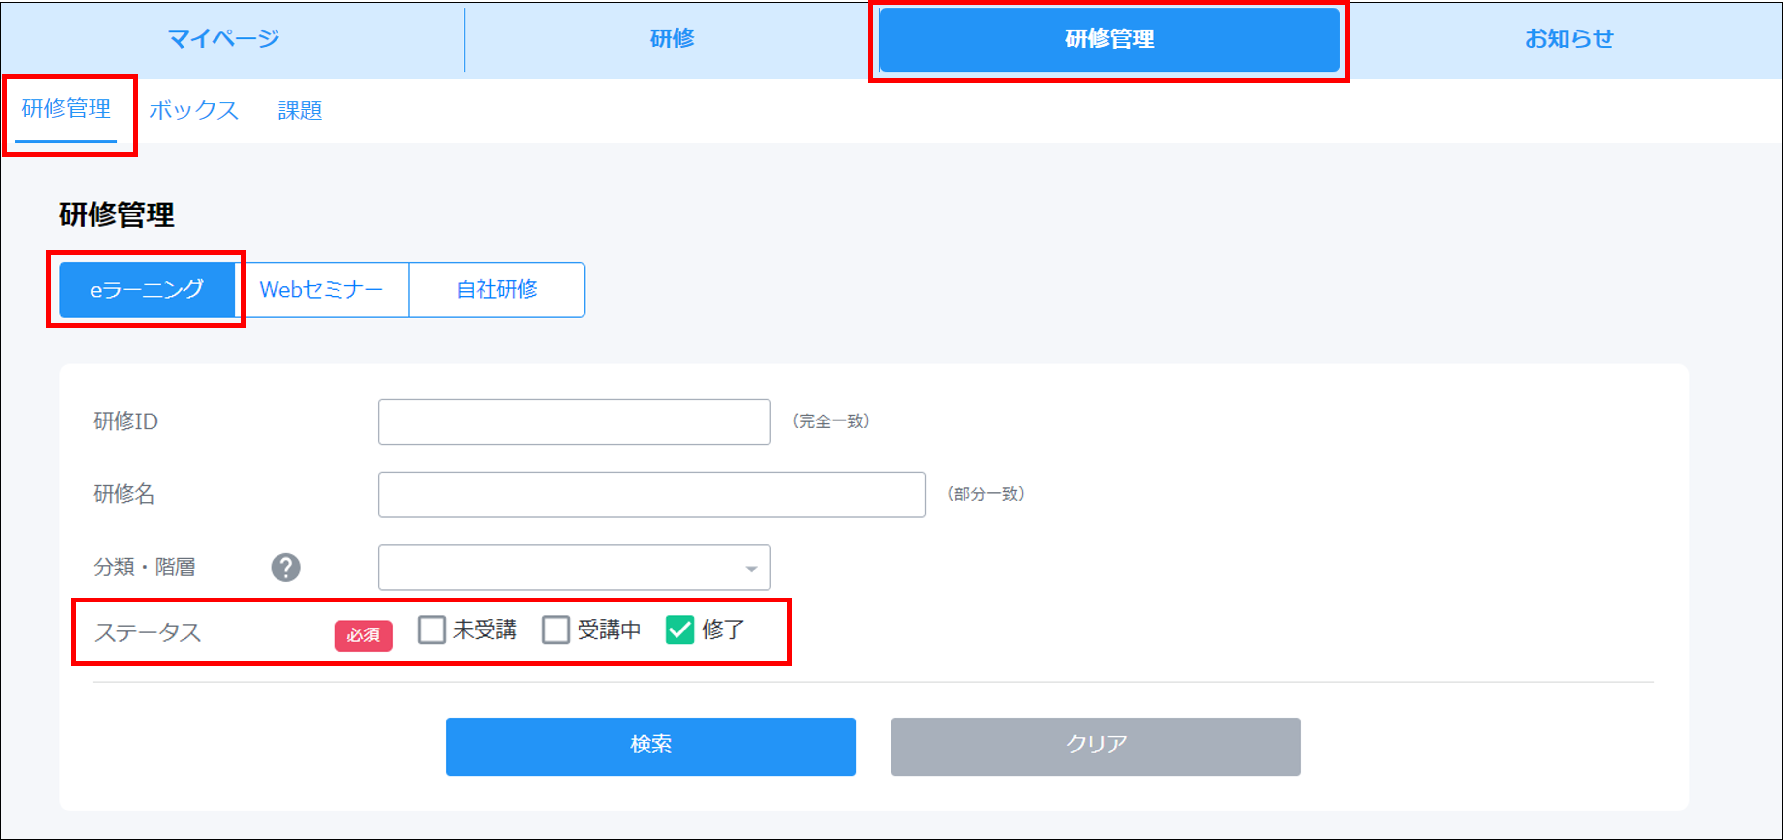This screenshot has height=840, width=1783.
Task: Switch to Webセミナー segment
Action: (x=321, y=289)
